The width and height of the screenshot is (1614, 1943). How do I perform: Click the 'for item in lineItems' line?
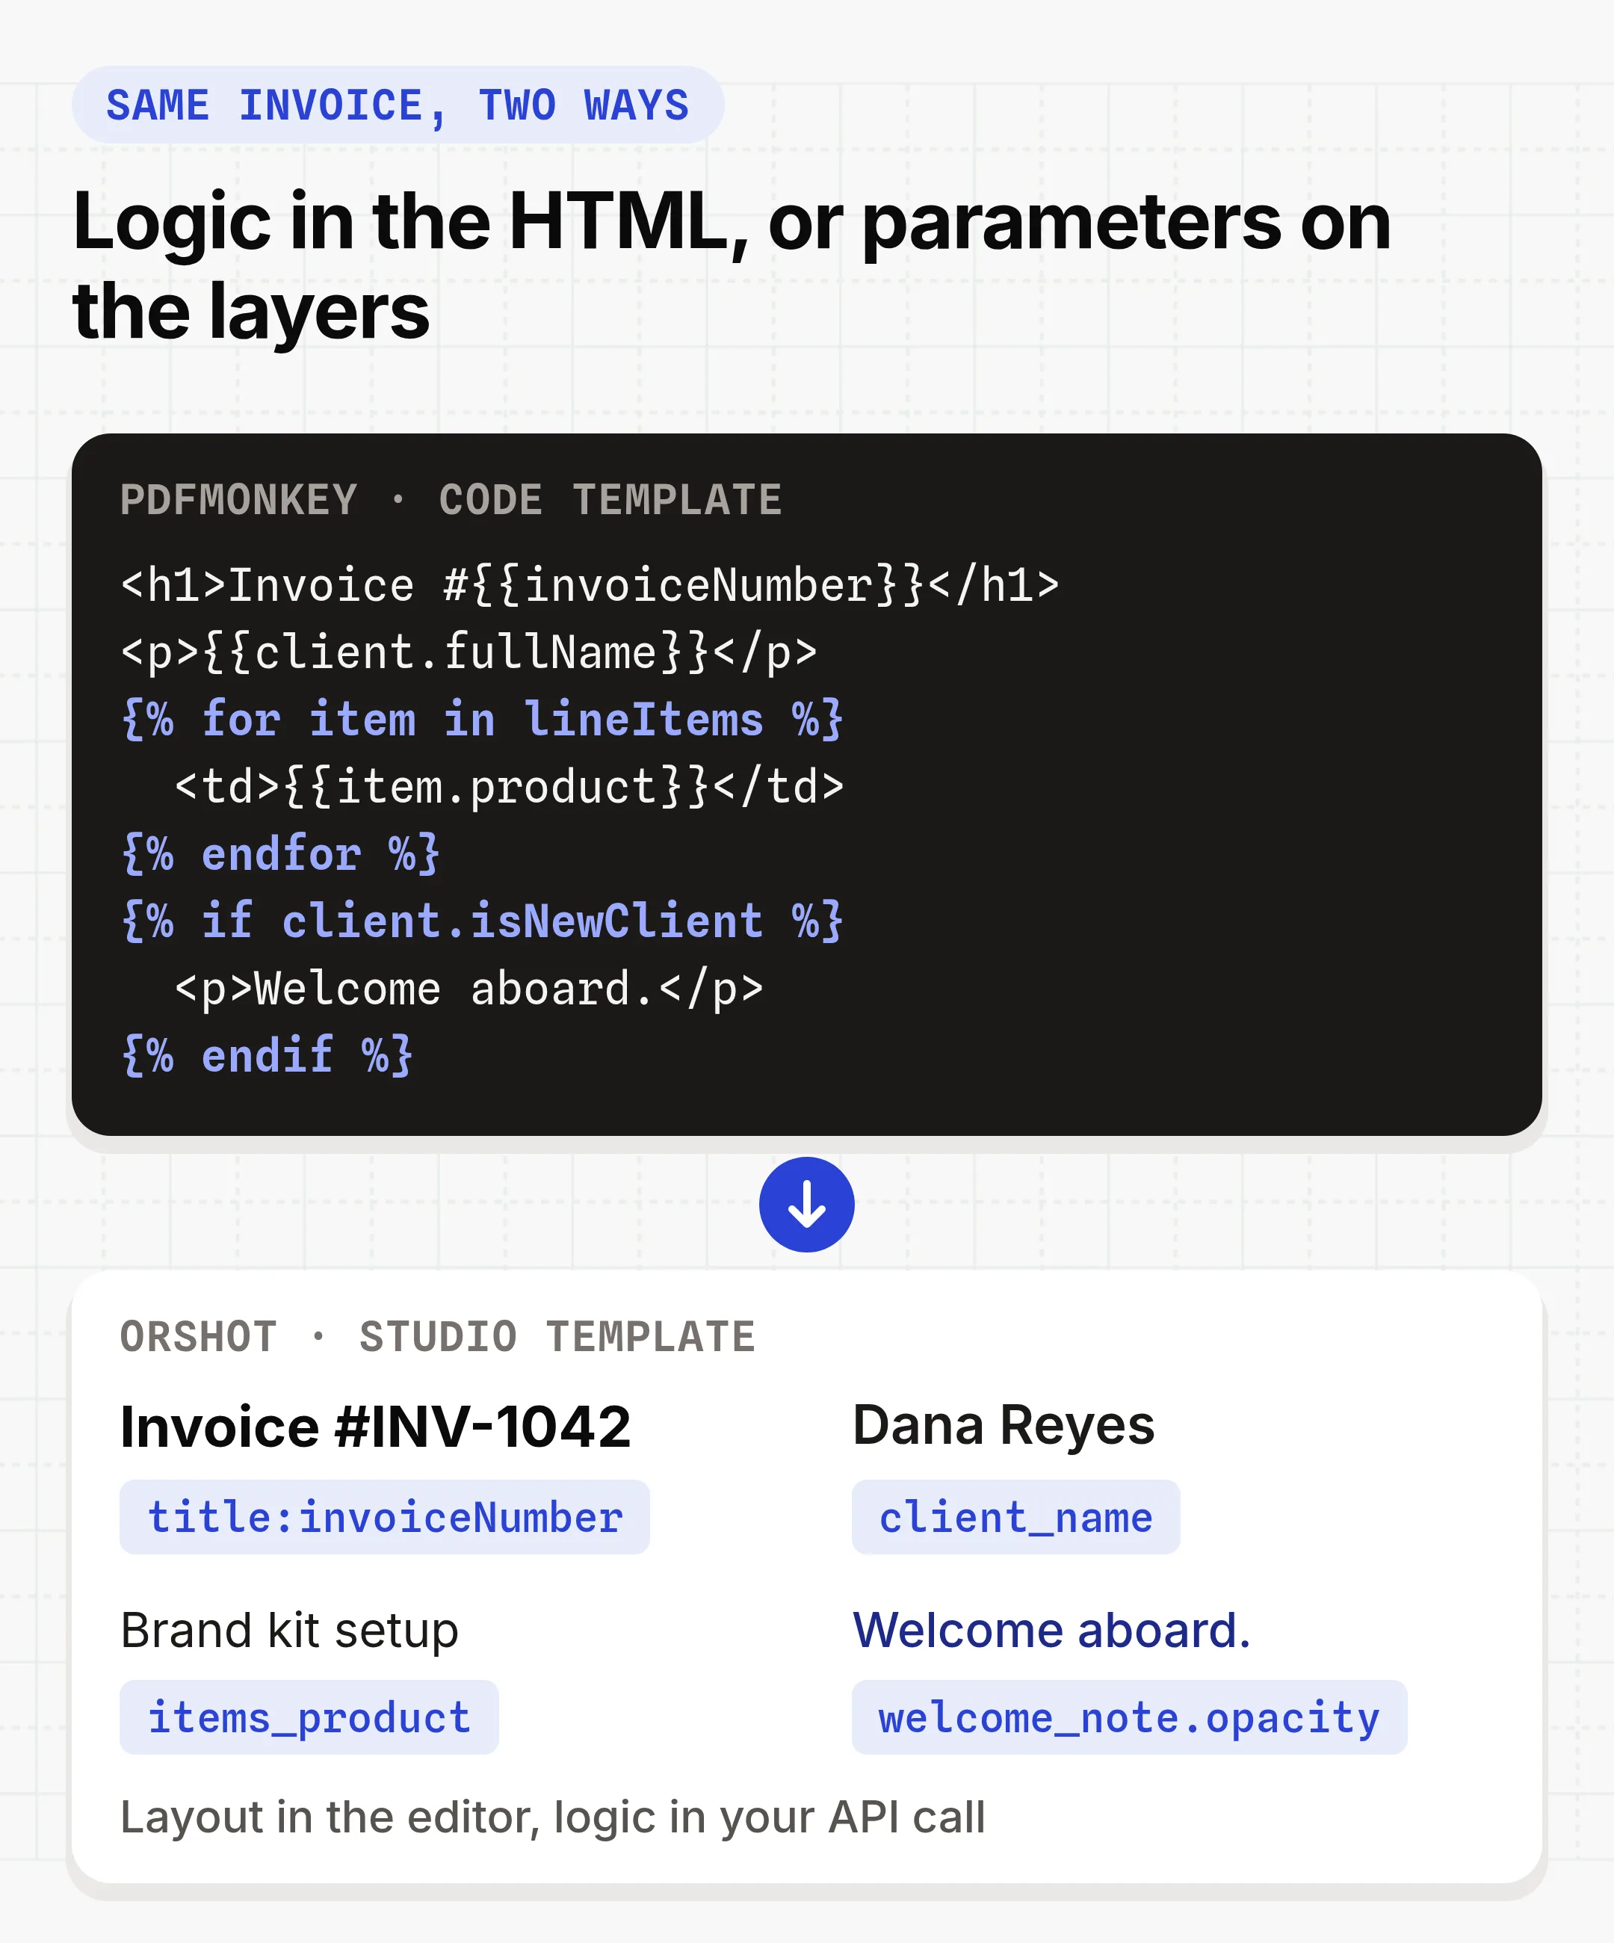pyautogui.click(x=482, y=720)
